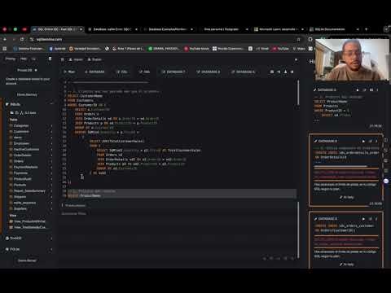Click the browser back arrow
391x293 pixels.
(5, 39)
